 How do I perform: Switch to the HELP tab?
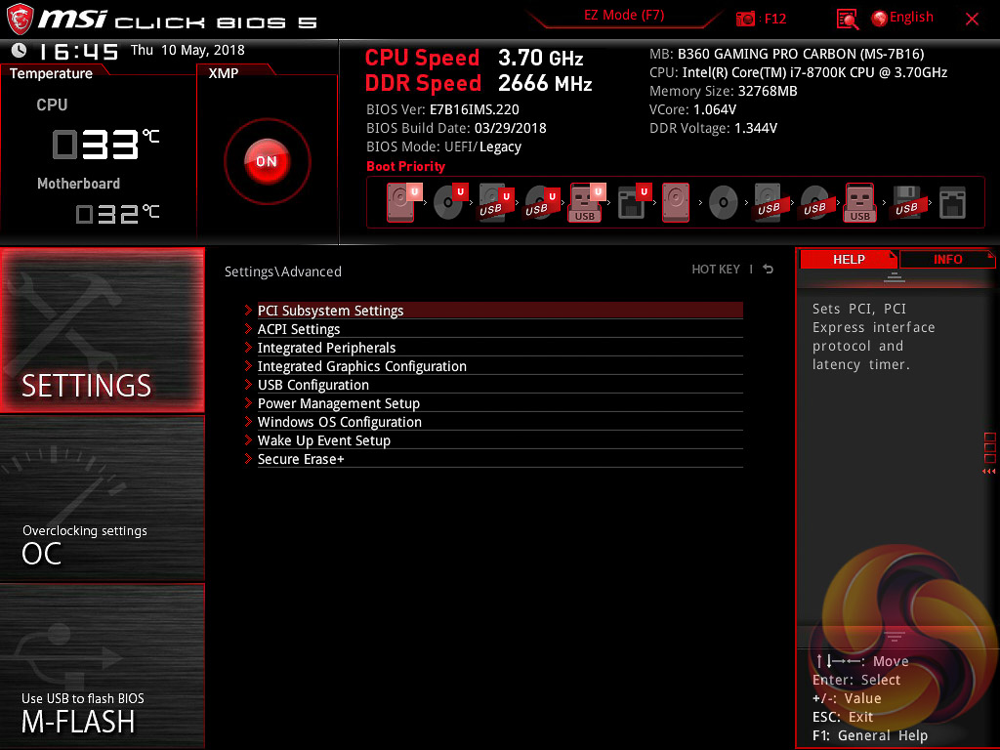pos(849,260)
